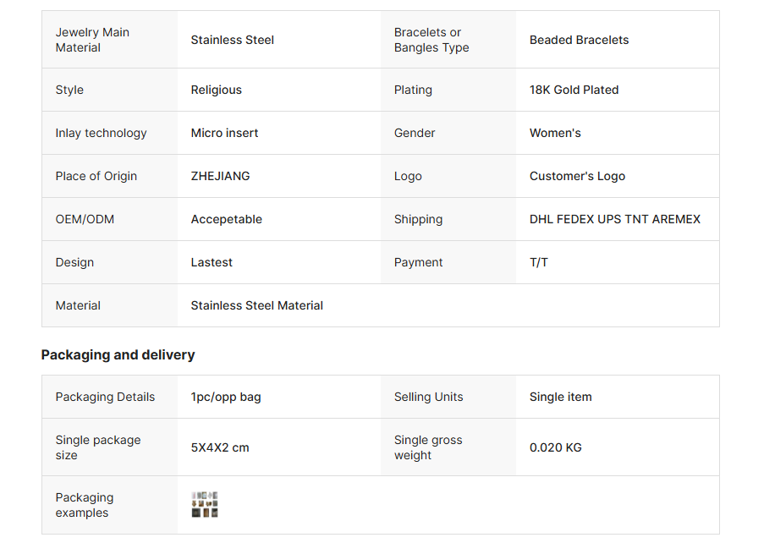Select the Single item value
Viewport: 764px width, 543px height.
560,397
